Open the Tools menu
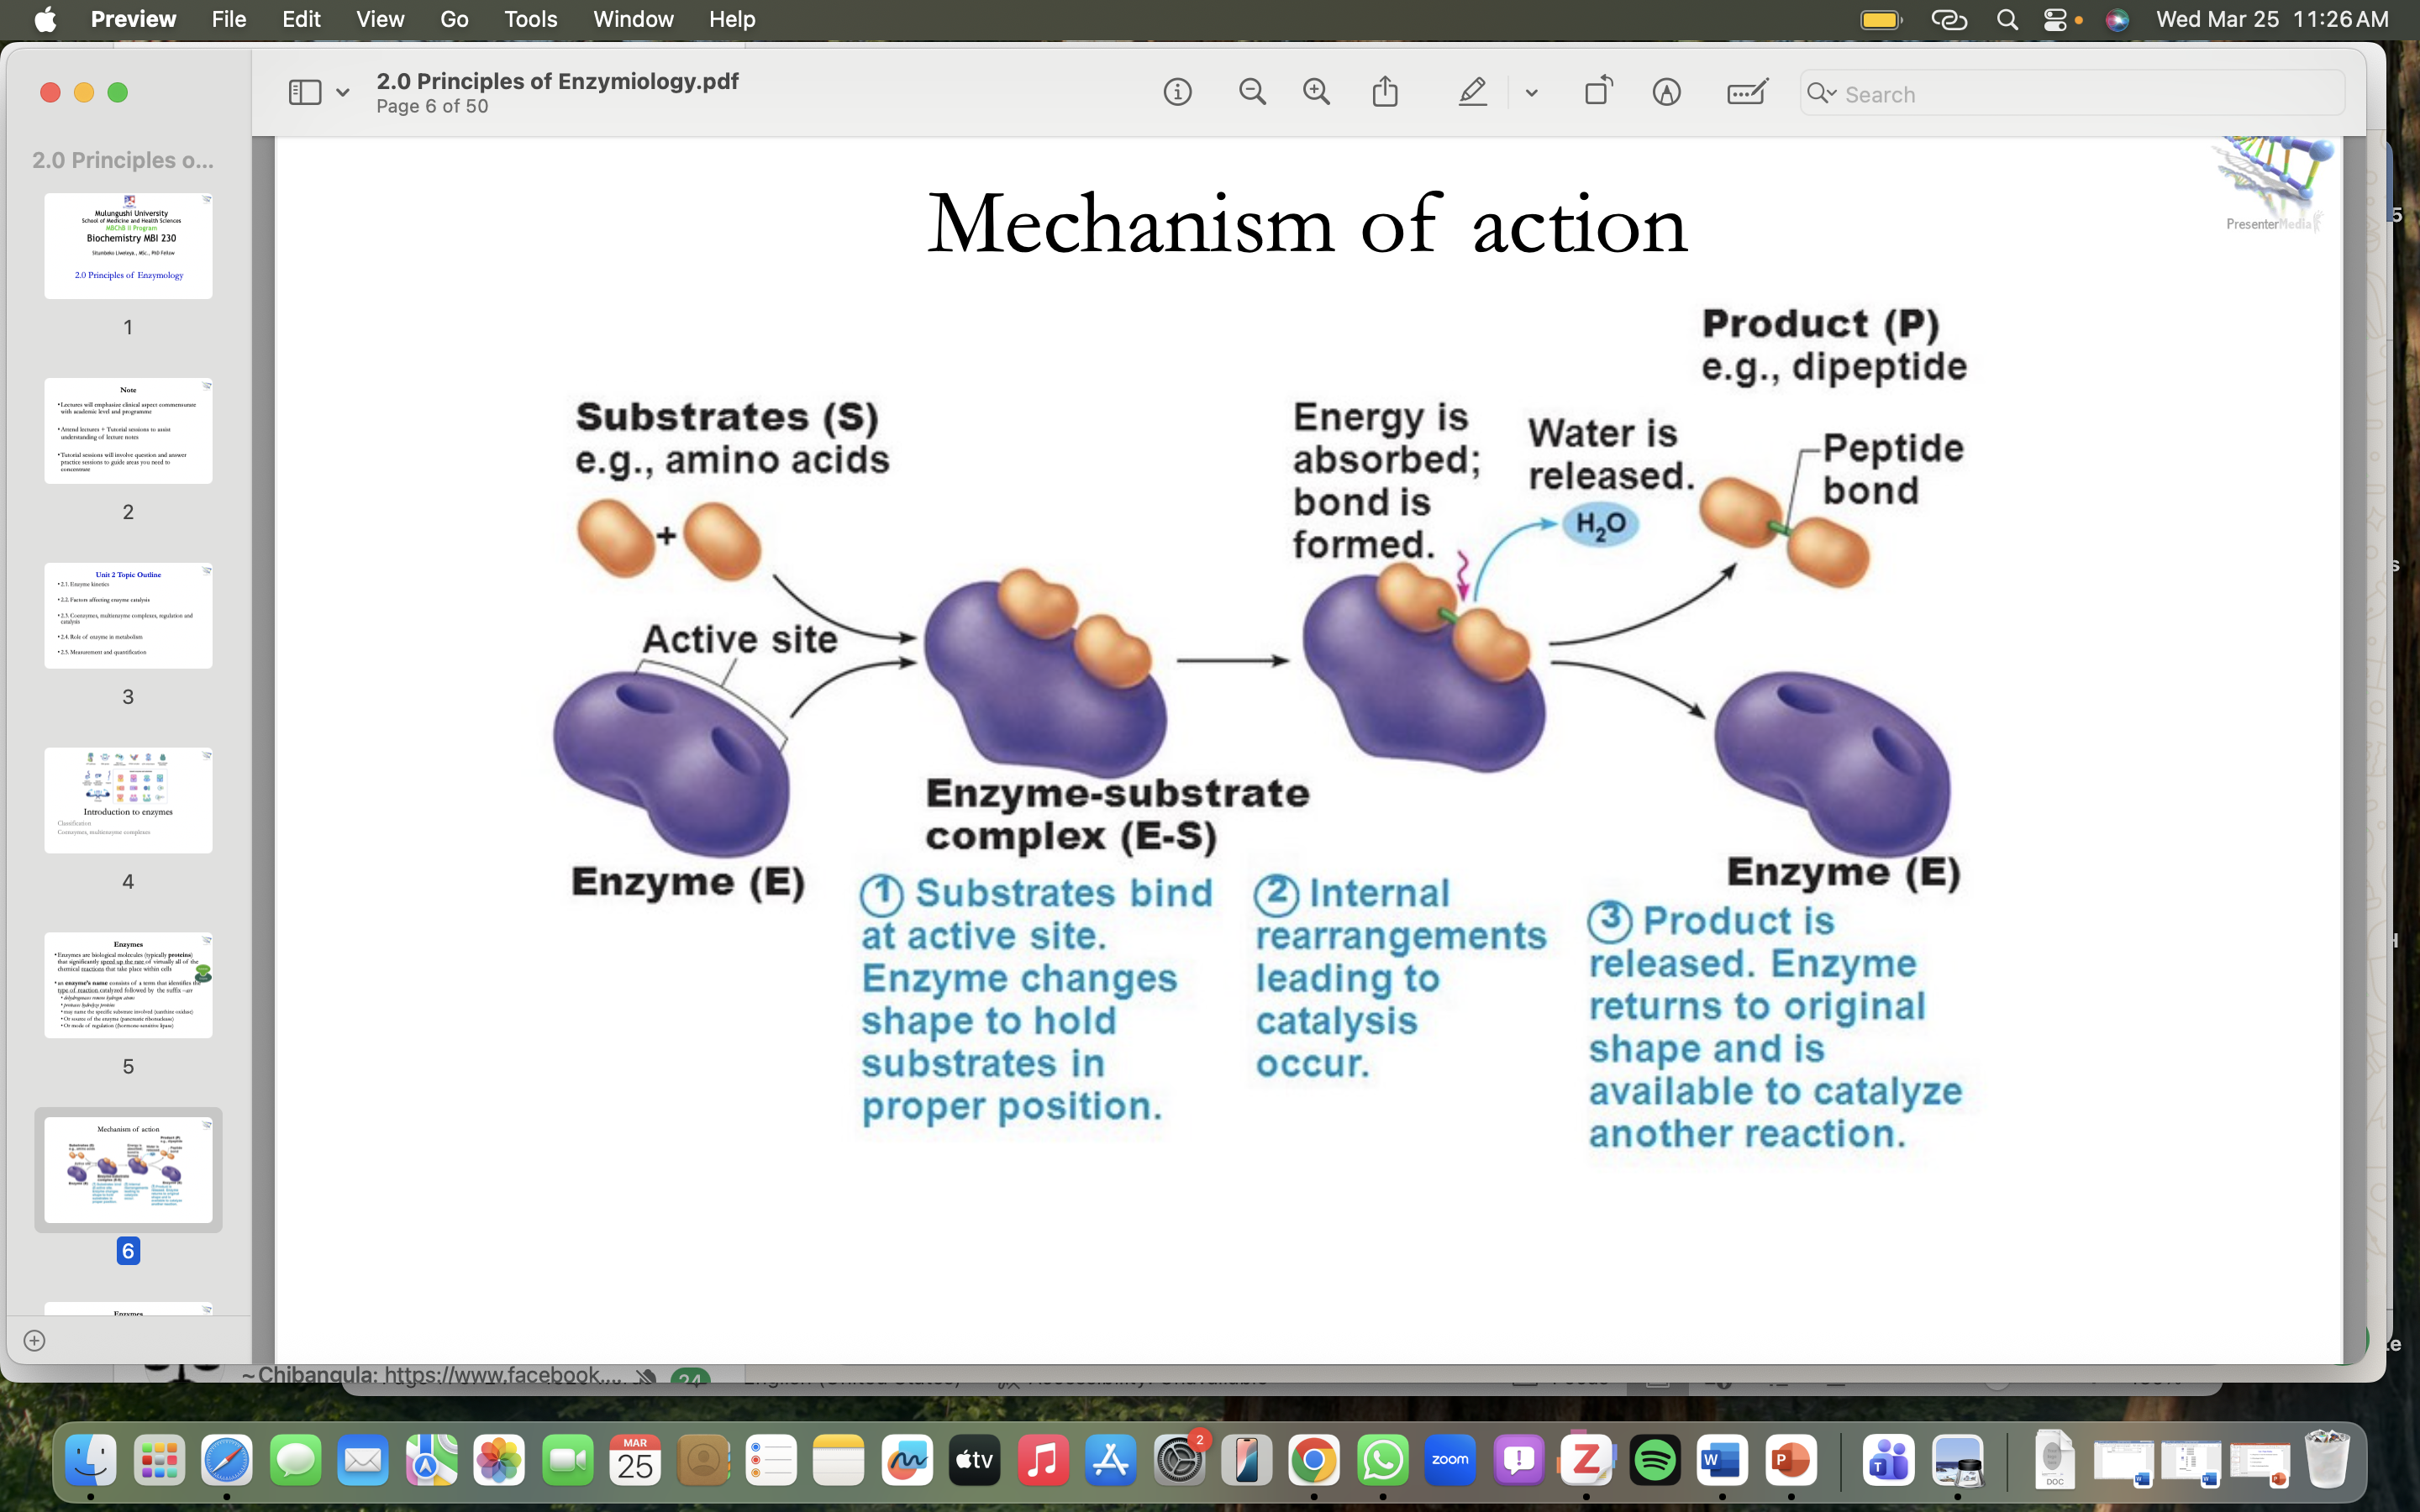Viewport: 2420px width, 1512px height. point(530,19)
